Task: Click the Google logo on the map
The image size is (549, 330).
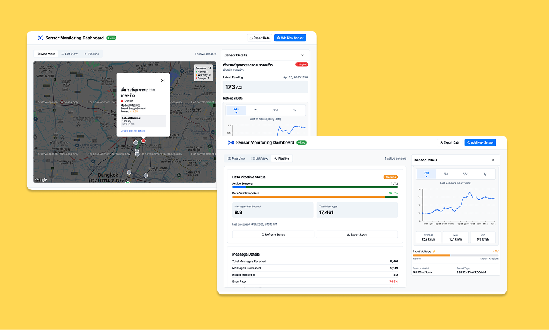Action: (41, 180)
